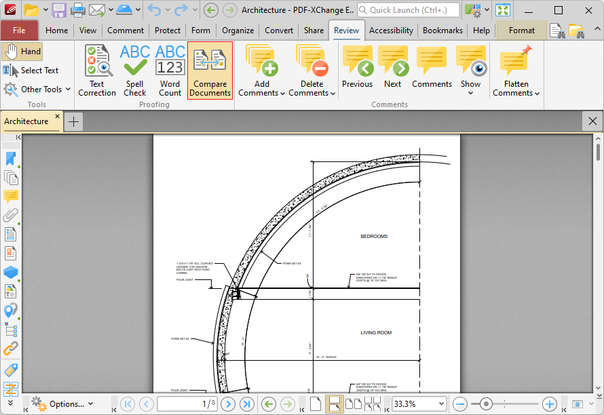Open the zoom level 33.3% dropdown
Screen dimensions: 604x415
[441, 404]
